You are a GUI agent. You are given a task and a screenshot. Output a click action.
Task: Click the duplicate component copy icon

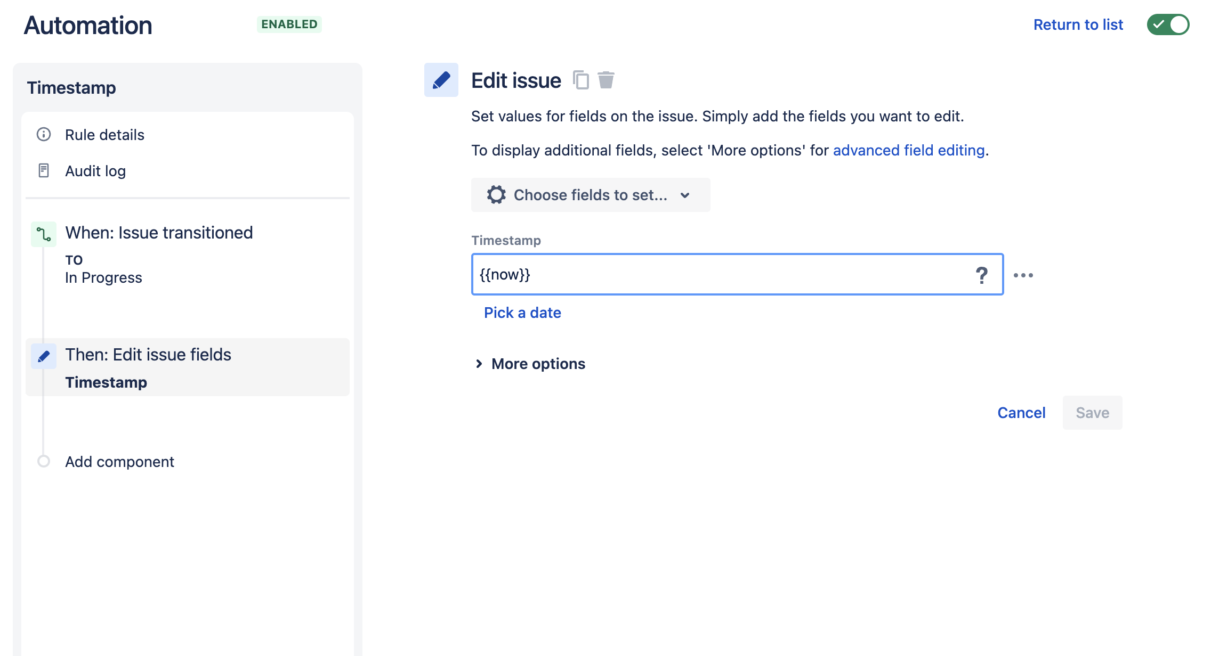(580, 80)
